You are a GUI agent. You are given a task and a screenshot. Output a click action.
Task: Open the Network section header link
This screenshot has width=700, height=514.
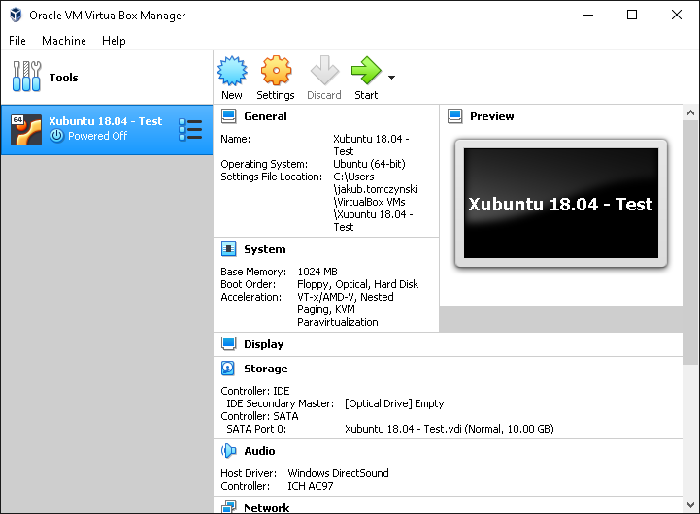pyautogui.click(x=267, y=508)
